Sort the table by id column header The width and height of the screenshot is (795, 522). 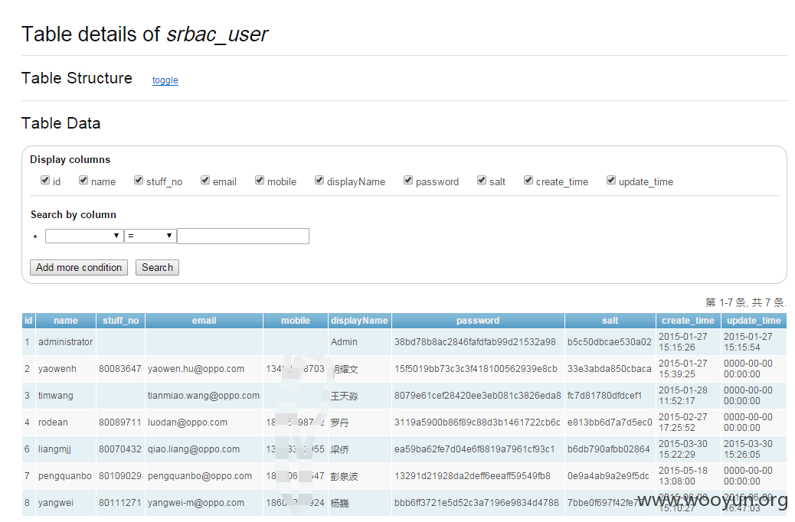(x=28, y=320)
